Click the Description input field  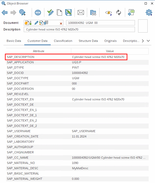click(x=79, y=29)
